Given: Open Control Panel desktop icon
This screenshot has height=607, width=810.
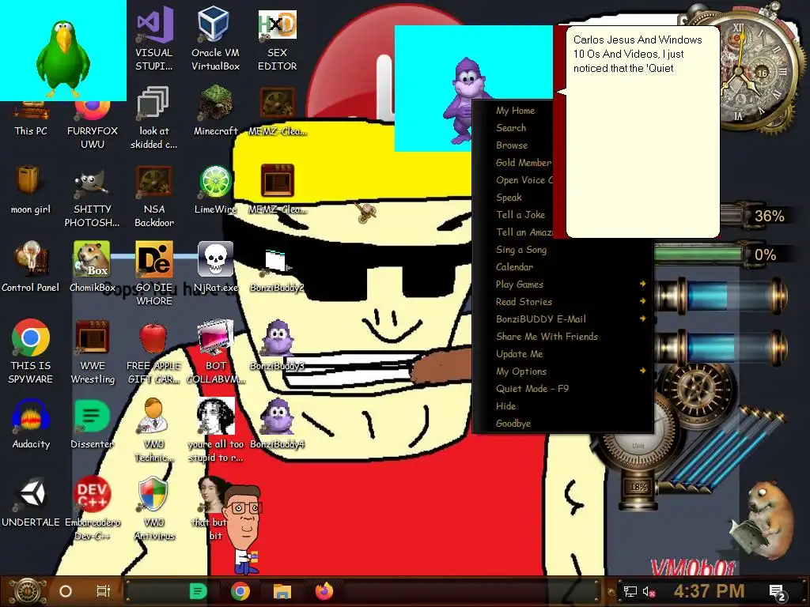Looking at the screenshot, I should click(31, 267).
